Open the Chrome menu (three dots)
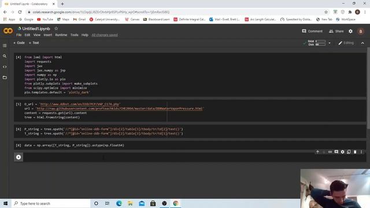Screen dimensions: 370x208 click(365, 12)
